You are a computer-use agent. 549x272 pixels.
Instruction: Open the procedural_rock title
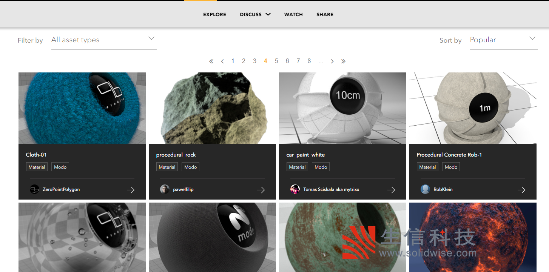click(x=176, y=155)
